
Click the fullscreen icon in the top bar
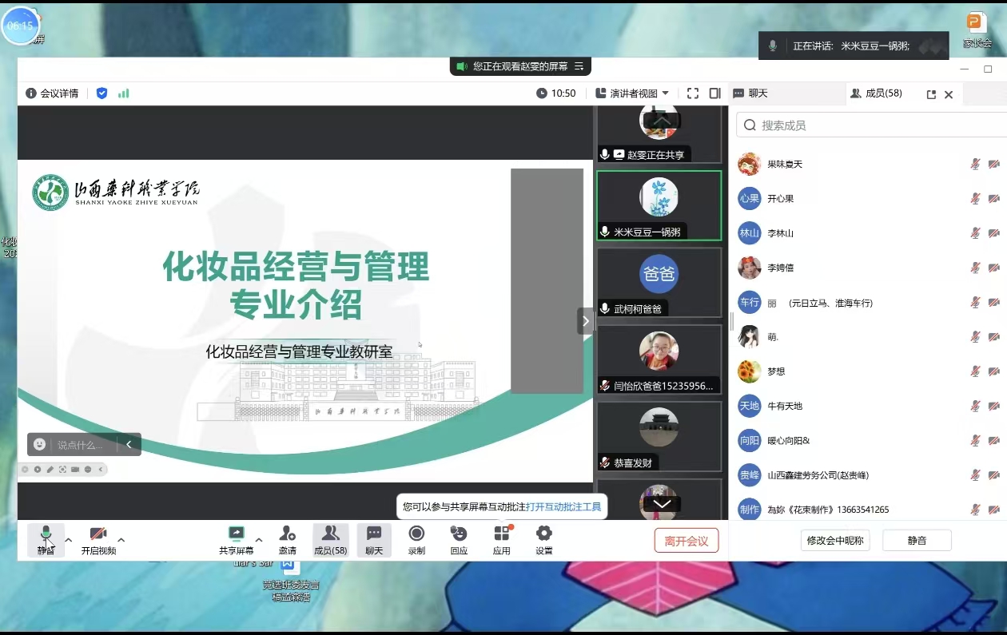click(693, 93)
